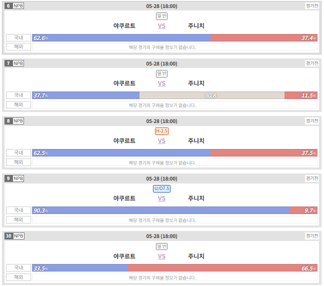
Task: Click the 90.3% blue bar in match 9
Action: pyautogui.click(x=161, y=210)
